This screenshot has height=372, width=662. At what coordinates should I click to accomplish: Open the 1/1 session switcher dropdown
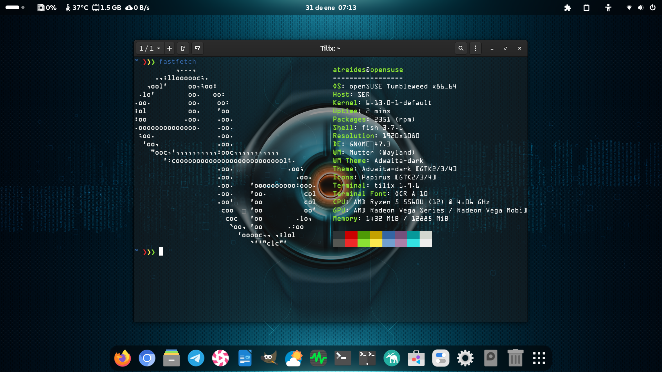click(150, 48)
